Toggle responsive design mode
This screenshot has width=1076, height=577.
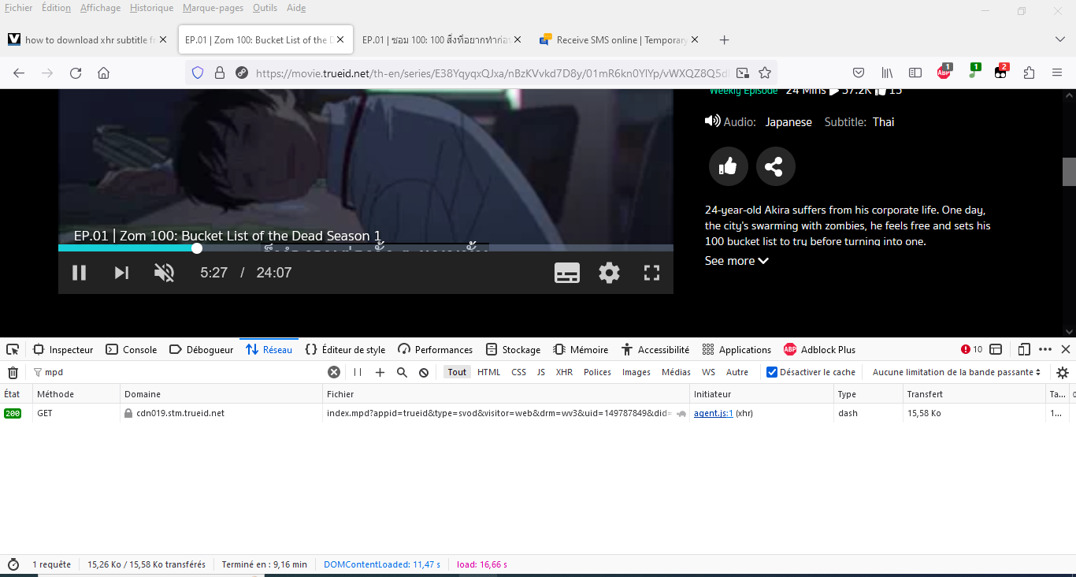pos(1024,349)
